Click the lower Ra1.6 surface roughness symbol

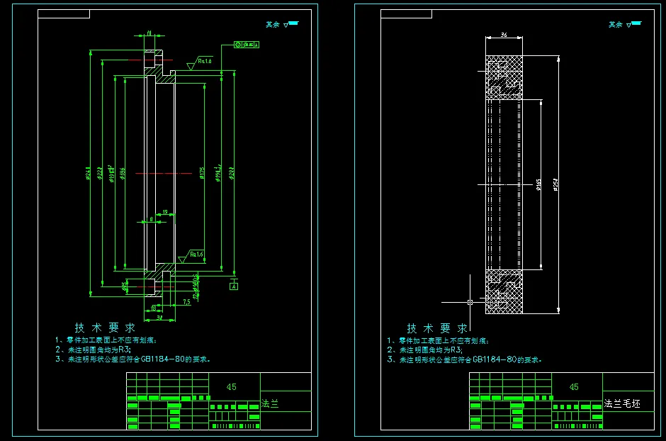point(191,256)
